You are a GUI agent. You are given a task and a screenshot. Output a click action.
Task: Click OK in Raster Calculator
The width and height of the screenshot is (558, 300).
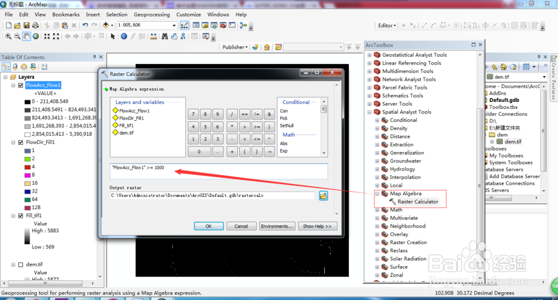click(209, 226)
